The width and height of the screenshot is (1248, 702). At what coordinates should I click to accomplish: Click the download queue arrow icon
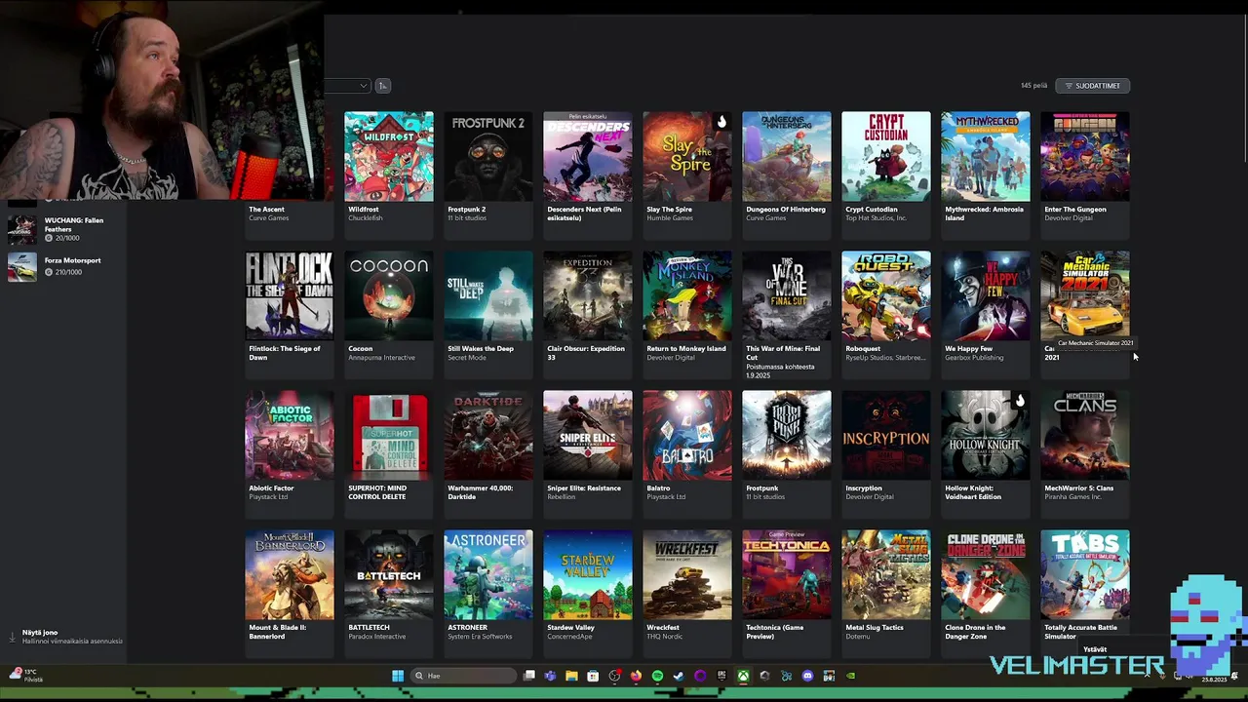pos(13,637)
